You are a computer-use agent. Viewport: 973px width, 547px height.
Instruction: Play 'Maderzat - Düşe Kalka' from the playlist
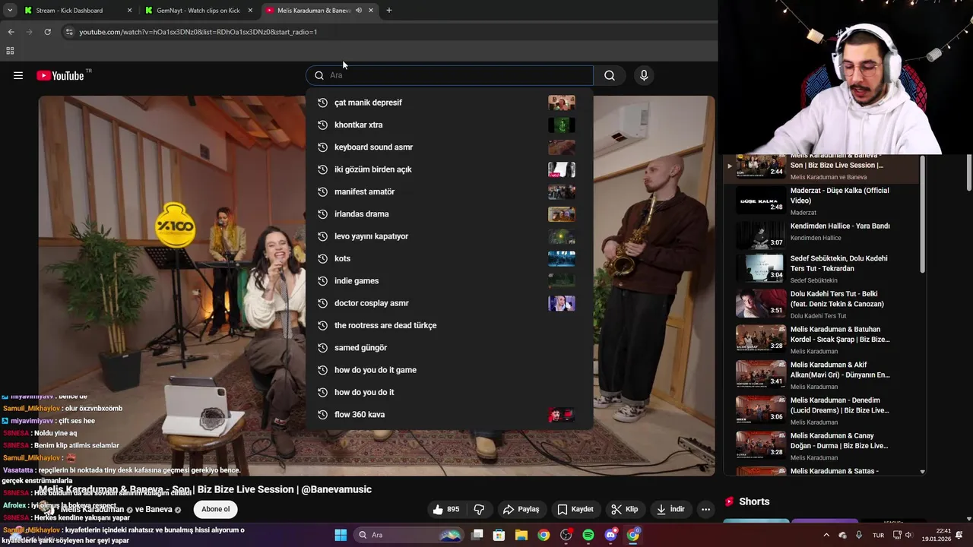click(822, 201)
